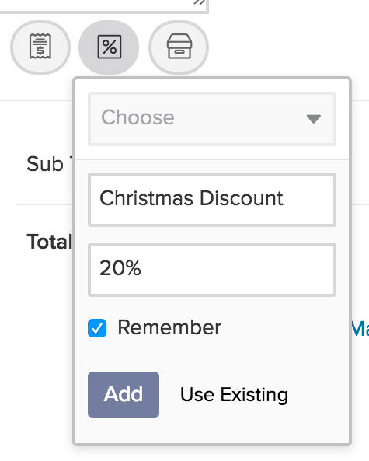This screenshot has width=369, height=461.
Task: Click the Add button
Action: (x=124, y=395)
